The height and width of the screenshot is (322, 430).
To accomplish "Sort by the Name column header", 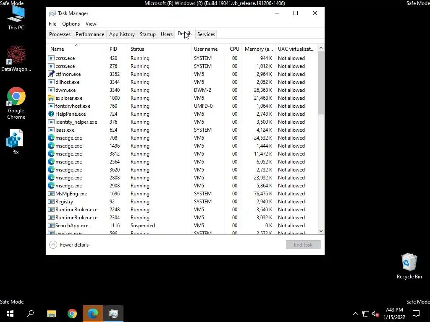I will click(76, 49).
